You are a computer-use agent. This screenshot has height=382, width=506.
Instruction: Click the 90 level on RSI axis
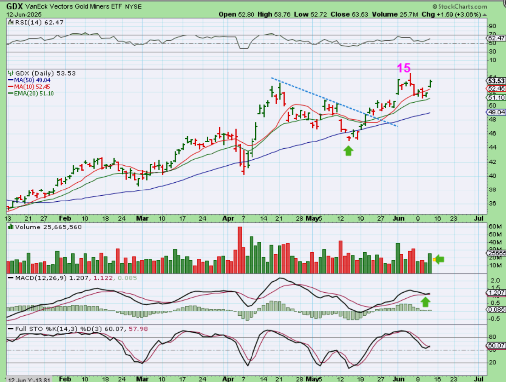492,26
